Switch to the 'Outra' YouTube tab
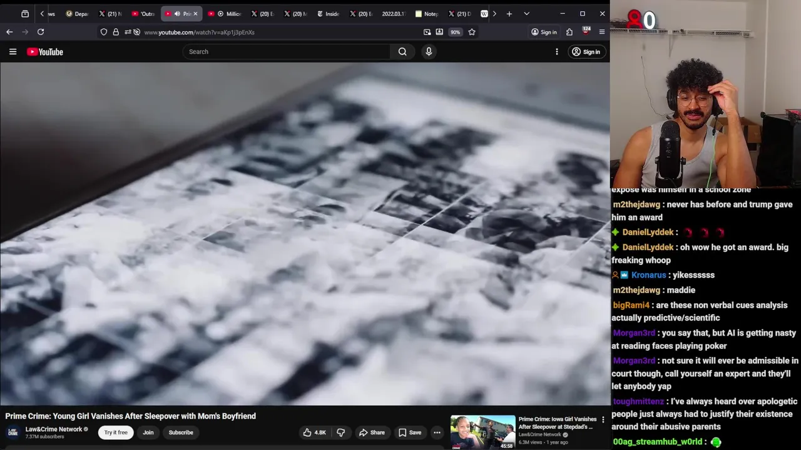 pyautogui.click(x=143, y=14)
